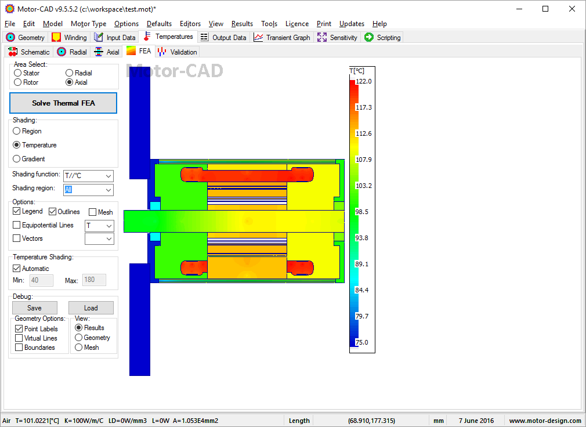The image size is (586, 427).
Task: Click the Output Data table icon
Action: click(204, 37)
